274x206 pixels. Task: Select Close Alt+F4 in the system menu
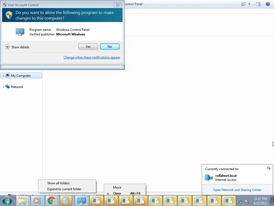tap(125, 193)
